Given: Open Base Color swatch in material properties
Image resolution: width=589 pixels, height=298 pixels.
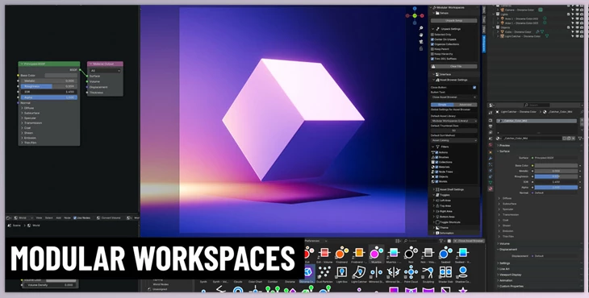Looking at the screenshot, I should pos(556,165).
